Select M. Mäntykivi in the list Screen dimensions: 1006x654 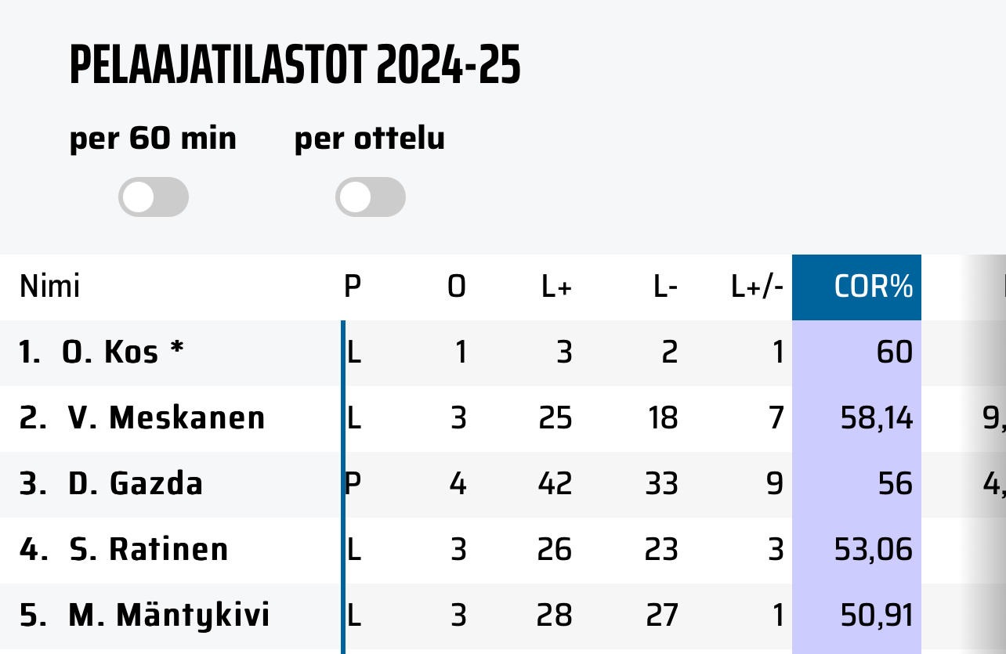[x=168, y=616]
